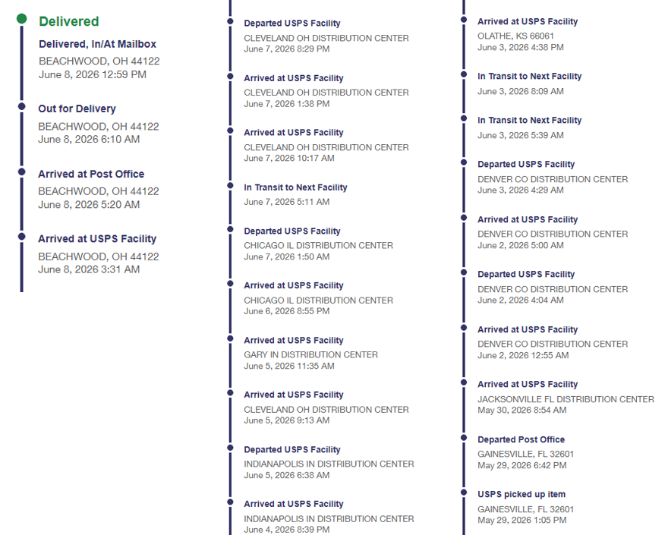Click the timestamp June 3, 2026 4:29 AM
This screenshot has width=668, height=535.
521,190
